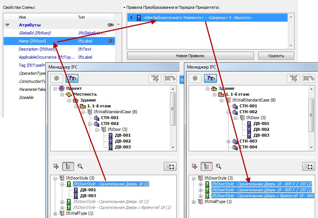Image resolution: width=318 pixels, height=218 pixels.
Task: Toggle tree view button in left lower toolbar
Action: click(68, 166)
